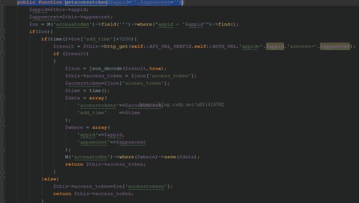Click http_get method call
Viewport: 359px width, 203px height.
[116, 46]
